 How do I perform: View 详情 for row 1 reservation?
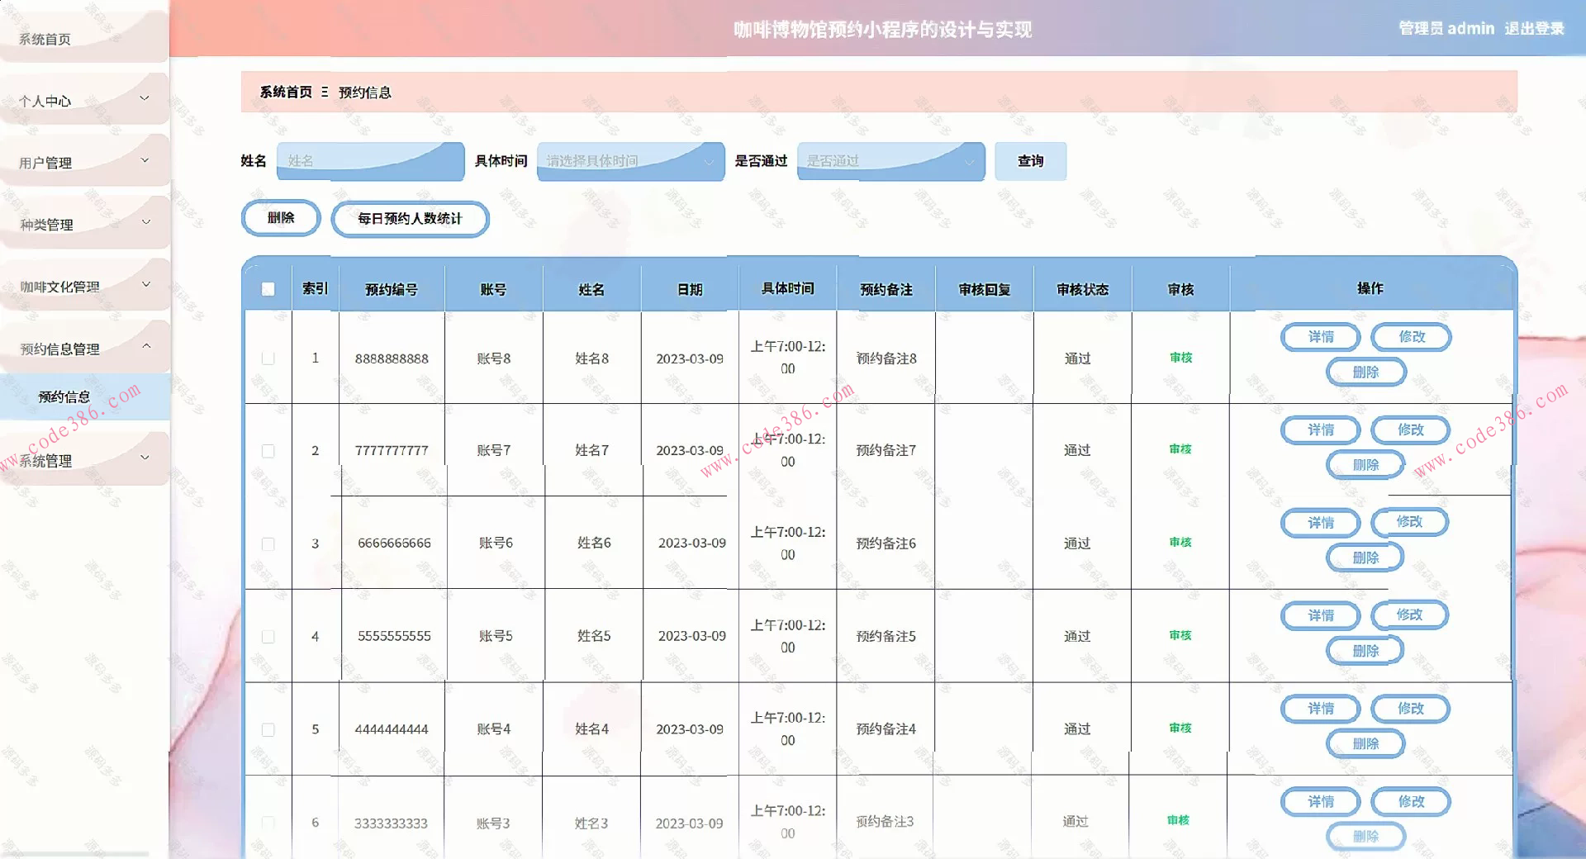[1320, 337]
